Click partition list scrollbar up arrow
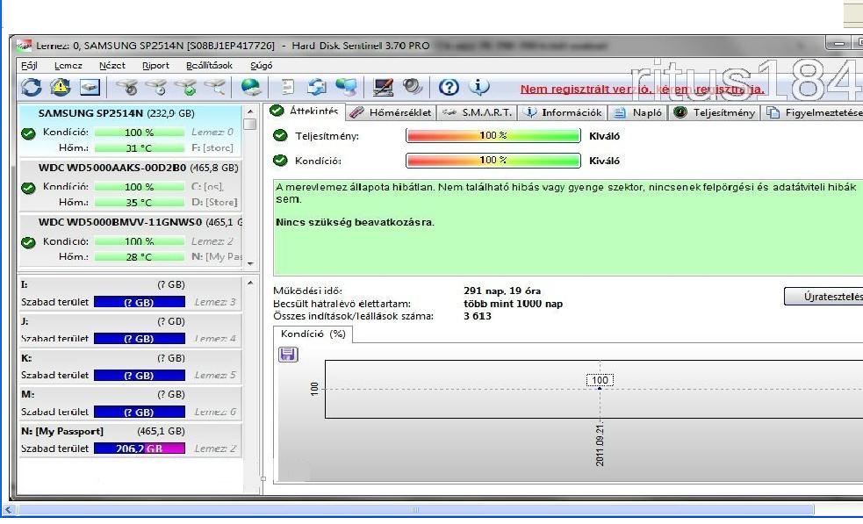The height and width of the screenshot is (524, 863). [x=250, y=283]
